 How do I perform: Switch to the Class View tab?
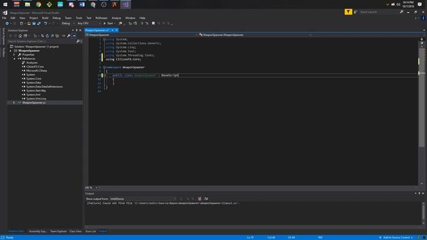tap(75, 231)
